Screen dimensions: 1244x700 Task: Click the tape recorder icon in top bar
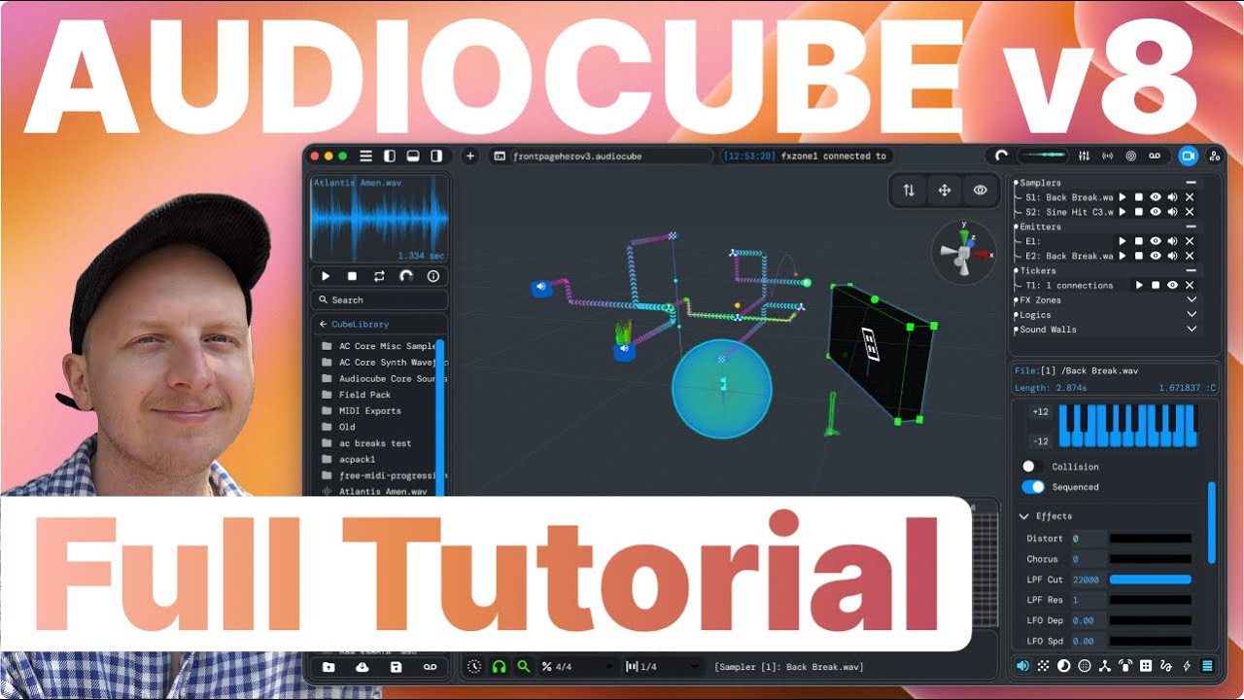click(x=1155, y=156)
